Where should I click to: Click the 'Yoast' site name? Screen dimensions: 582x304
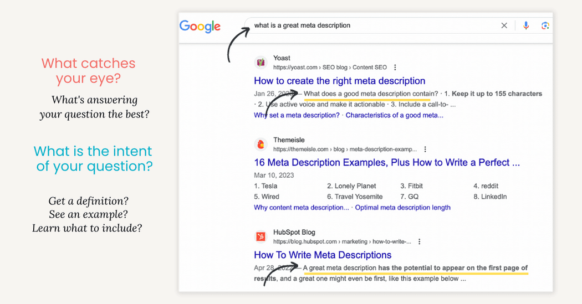click(282, 58)
